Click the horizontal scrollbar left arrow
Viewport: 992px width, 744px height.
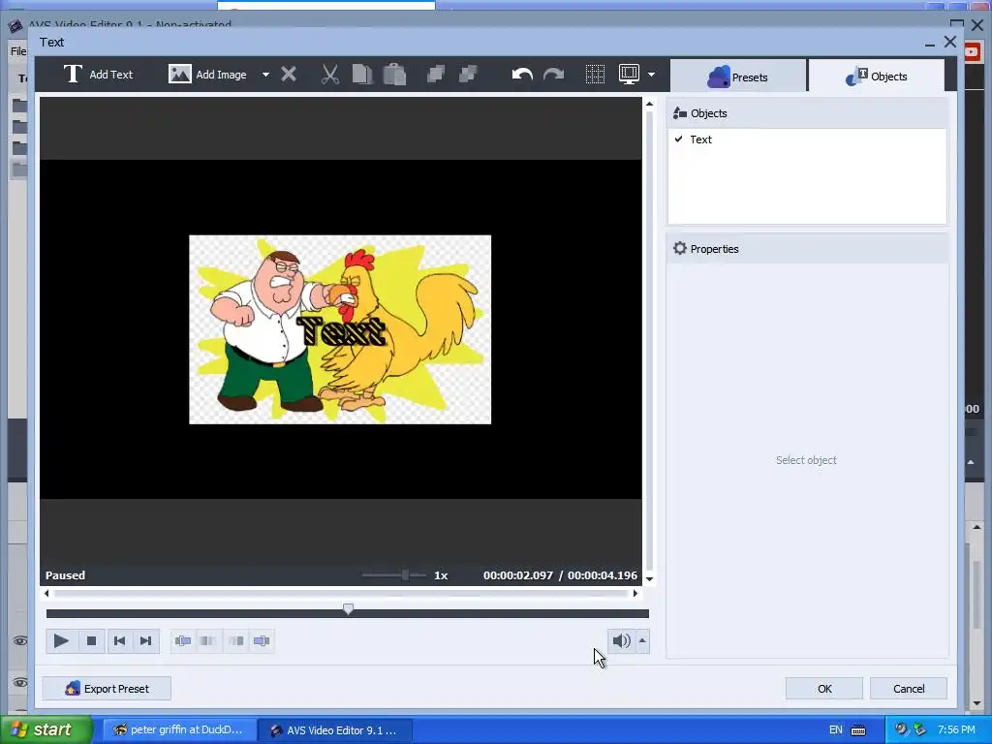pyautogui.click(x=46, y=594)
